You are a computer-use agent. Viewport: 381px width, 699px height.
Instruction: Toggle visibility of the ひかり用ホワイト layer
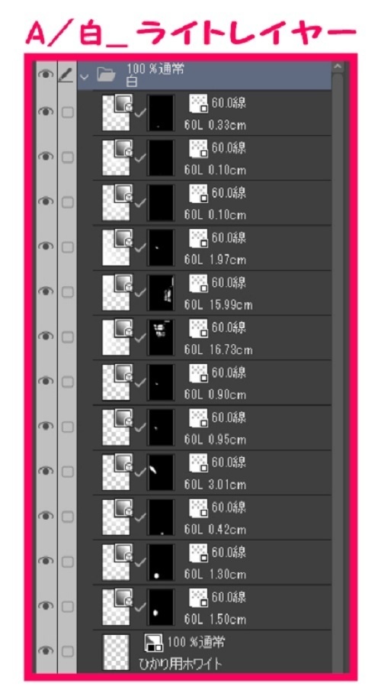pyautogui.click(x=46, y=651)
